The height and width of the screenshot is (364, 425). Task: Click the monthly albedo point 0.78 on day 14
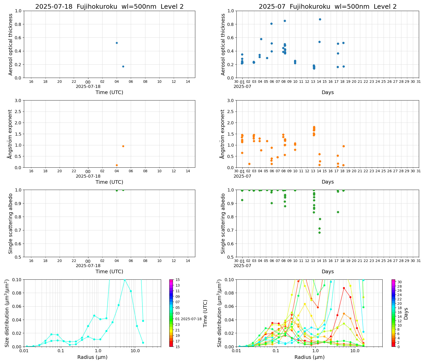click(320, 219)
